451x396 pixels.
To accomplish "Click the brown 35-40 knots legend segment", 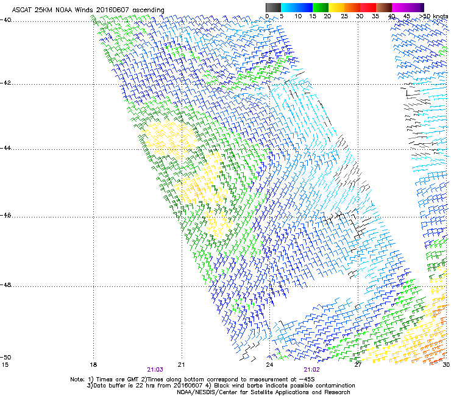I will (x=384, y=7).
